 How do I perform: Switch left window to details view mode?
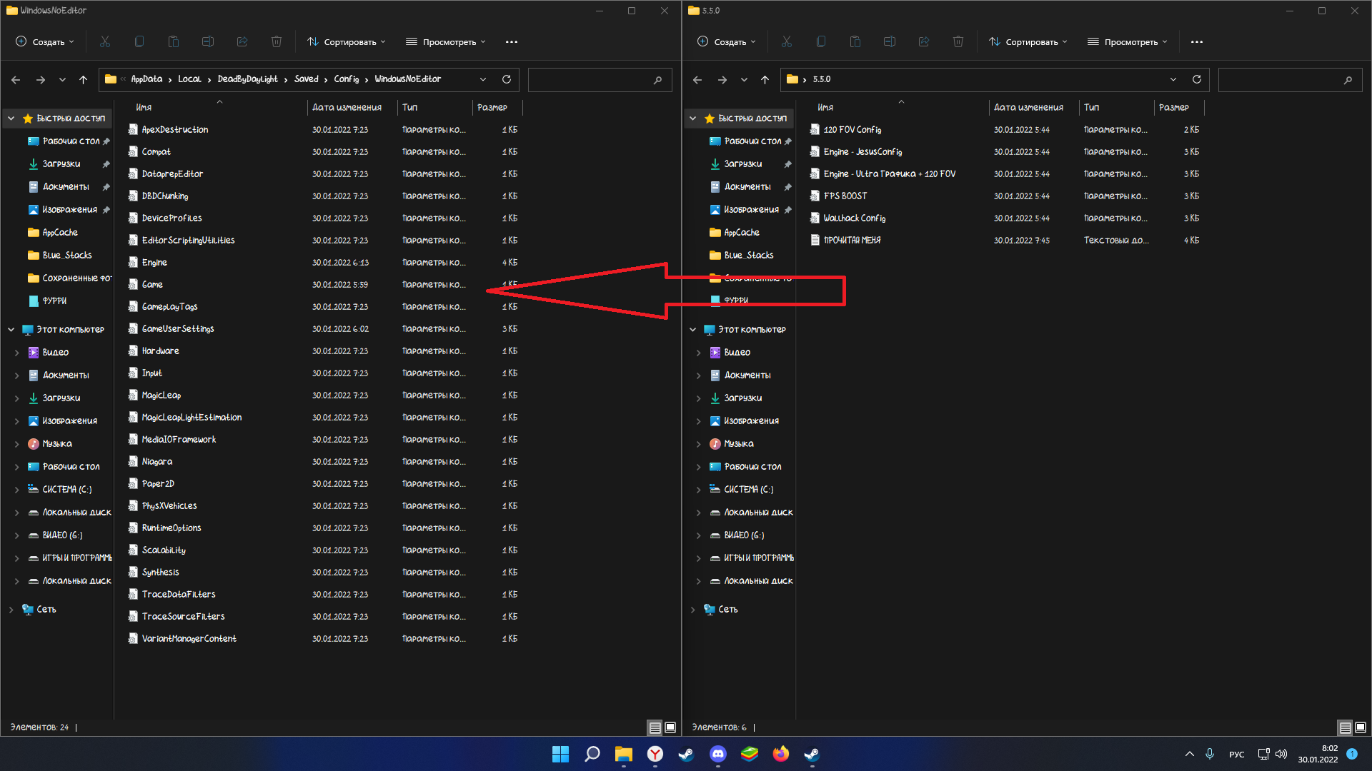point(655,727)
